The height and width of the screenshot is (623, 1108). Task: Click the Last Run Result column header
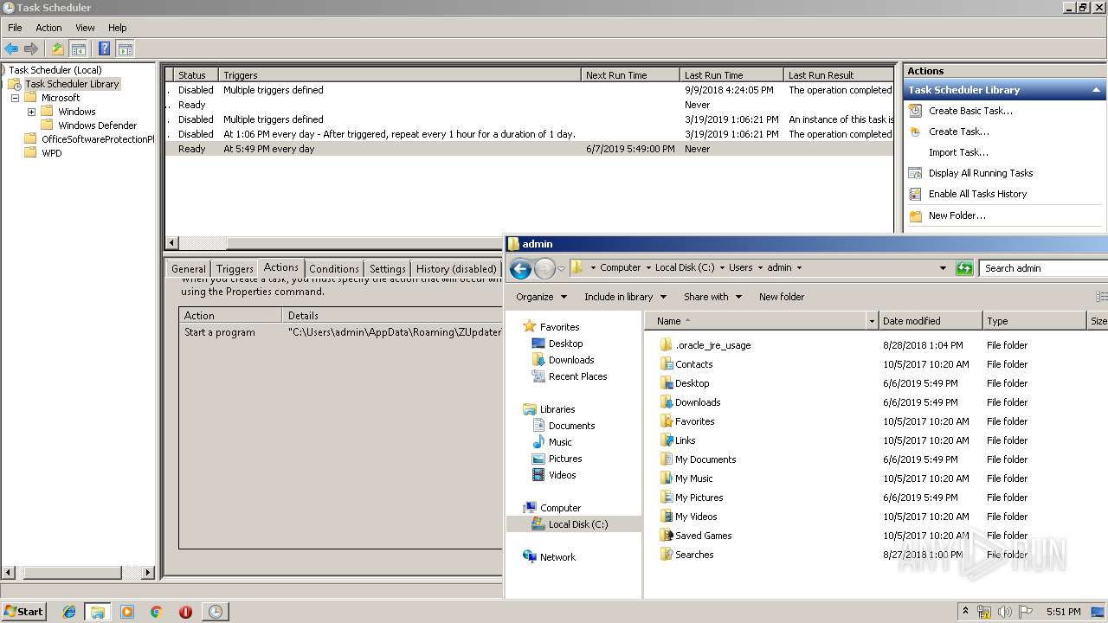[838, 75]
